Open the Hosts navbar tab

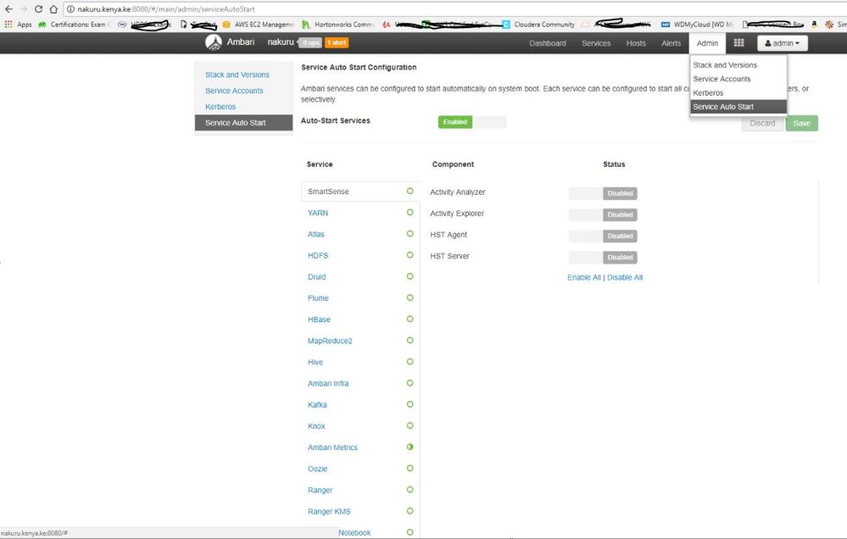pos(636,43)
